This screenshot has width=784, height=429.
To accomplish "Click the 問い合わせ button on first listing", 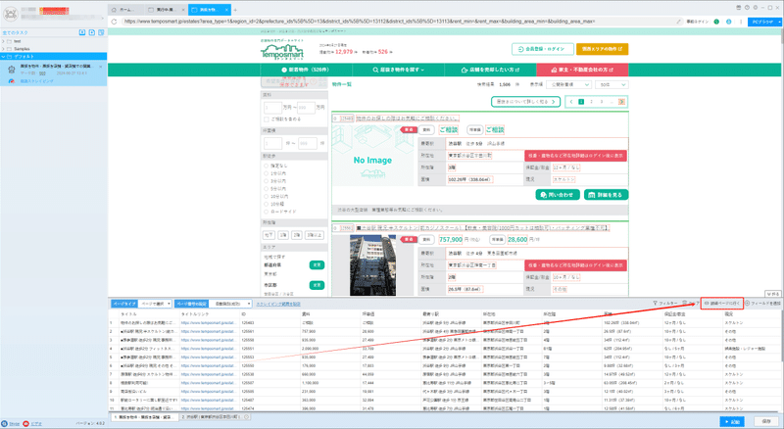I will tap(558, 195).
